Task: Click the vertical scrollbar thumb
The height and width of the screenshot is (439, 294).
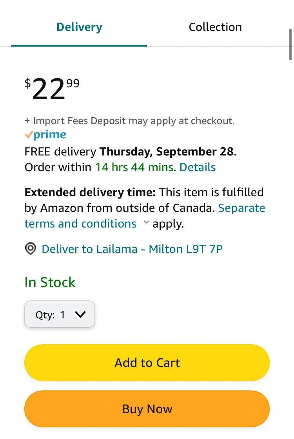Action: 290,44
